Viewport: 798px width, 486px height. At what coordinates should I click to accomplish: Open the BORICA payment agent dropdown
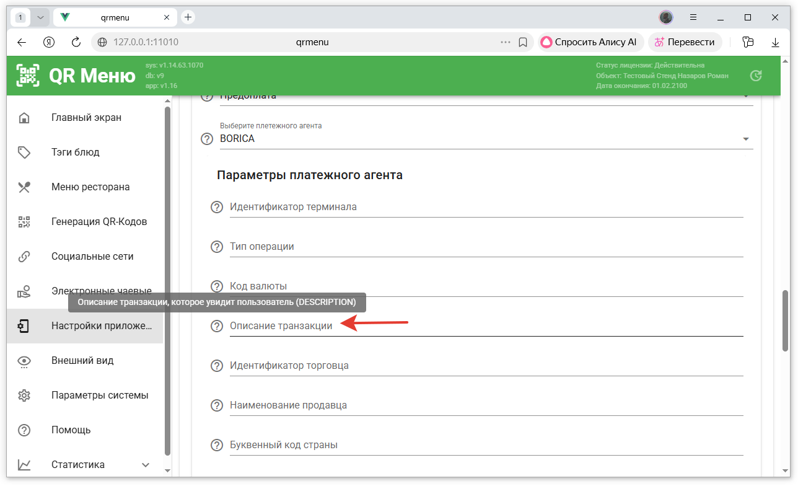click(745, 139)
